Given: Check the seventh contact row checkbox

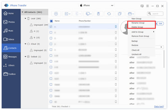Looking at the screenshot, I should tap(51, 61).
